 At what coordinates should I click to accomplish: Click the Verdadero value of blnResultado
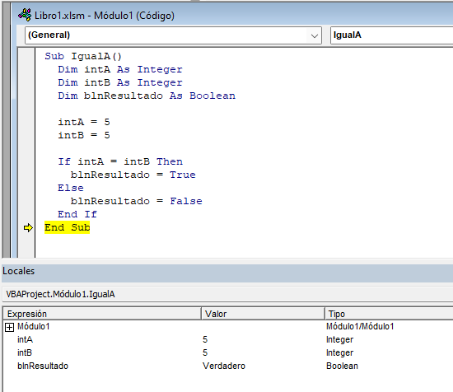coord(224,366)
